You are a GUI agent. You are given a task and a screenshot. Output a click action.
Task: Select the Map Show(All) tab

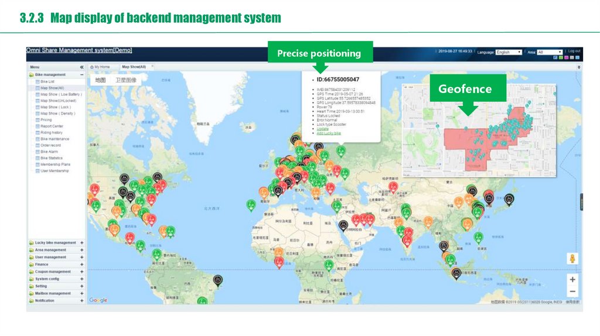(134, 67)
